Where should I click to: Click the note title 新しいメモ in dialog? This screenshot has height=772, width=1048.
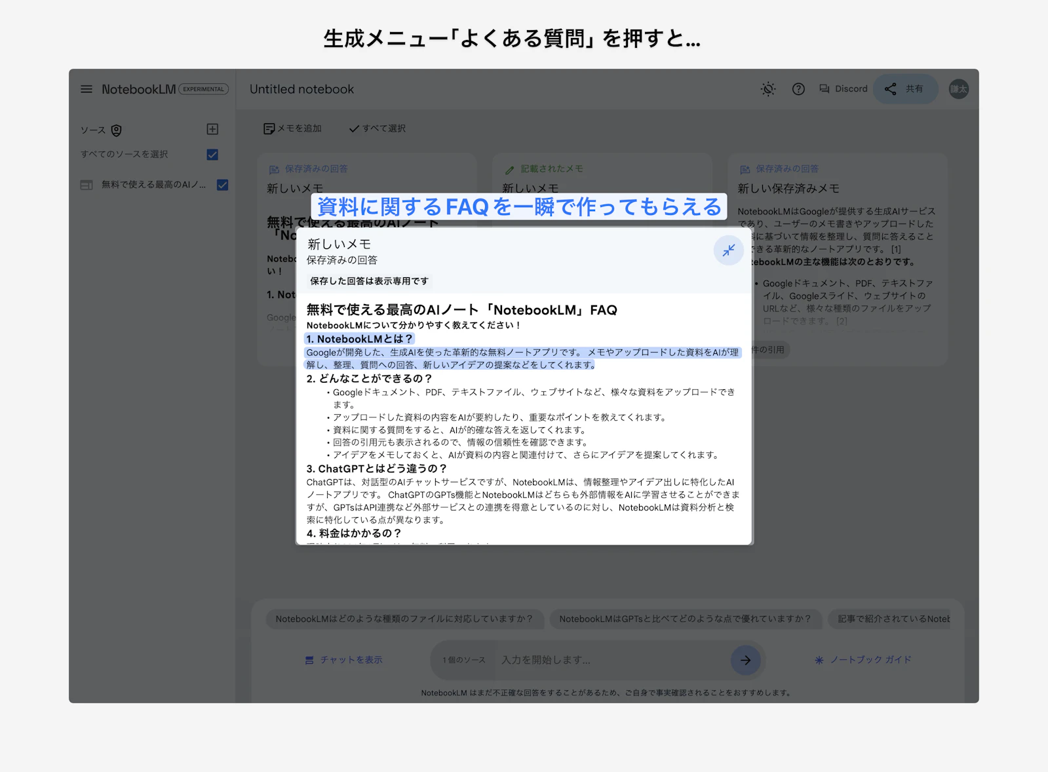[339, 244]
